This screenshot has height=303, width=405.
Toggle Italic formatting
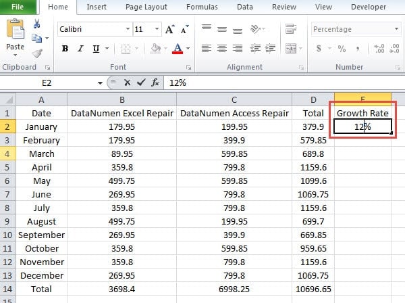point(80,49)
